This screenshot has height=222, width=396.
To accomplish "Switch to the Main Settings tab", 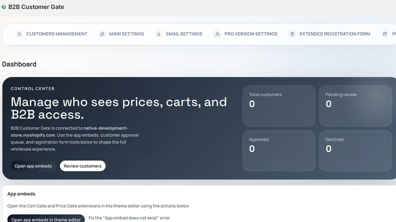I will [x=121, y=34].
